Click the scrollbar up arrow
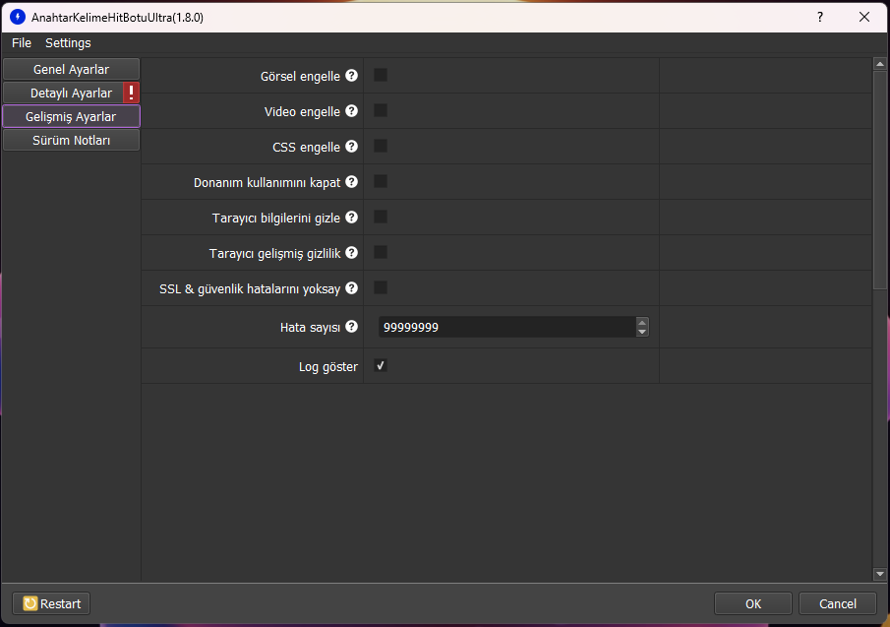 point(880,64)
